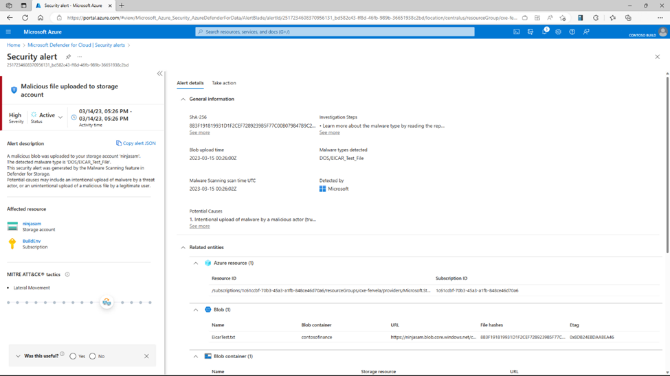
Task: Open the Feedback icon in header
Action: click(x=586, y=32)
